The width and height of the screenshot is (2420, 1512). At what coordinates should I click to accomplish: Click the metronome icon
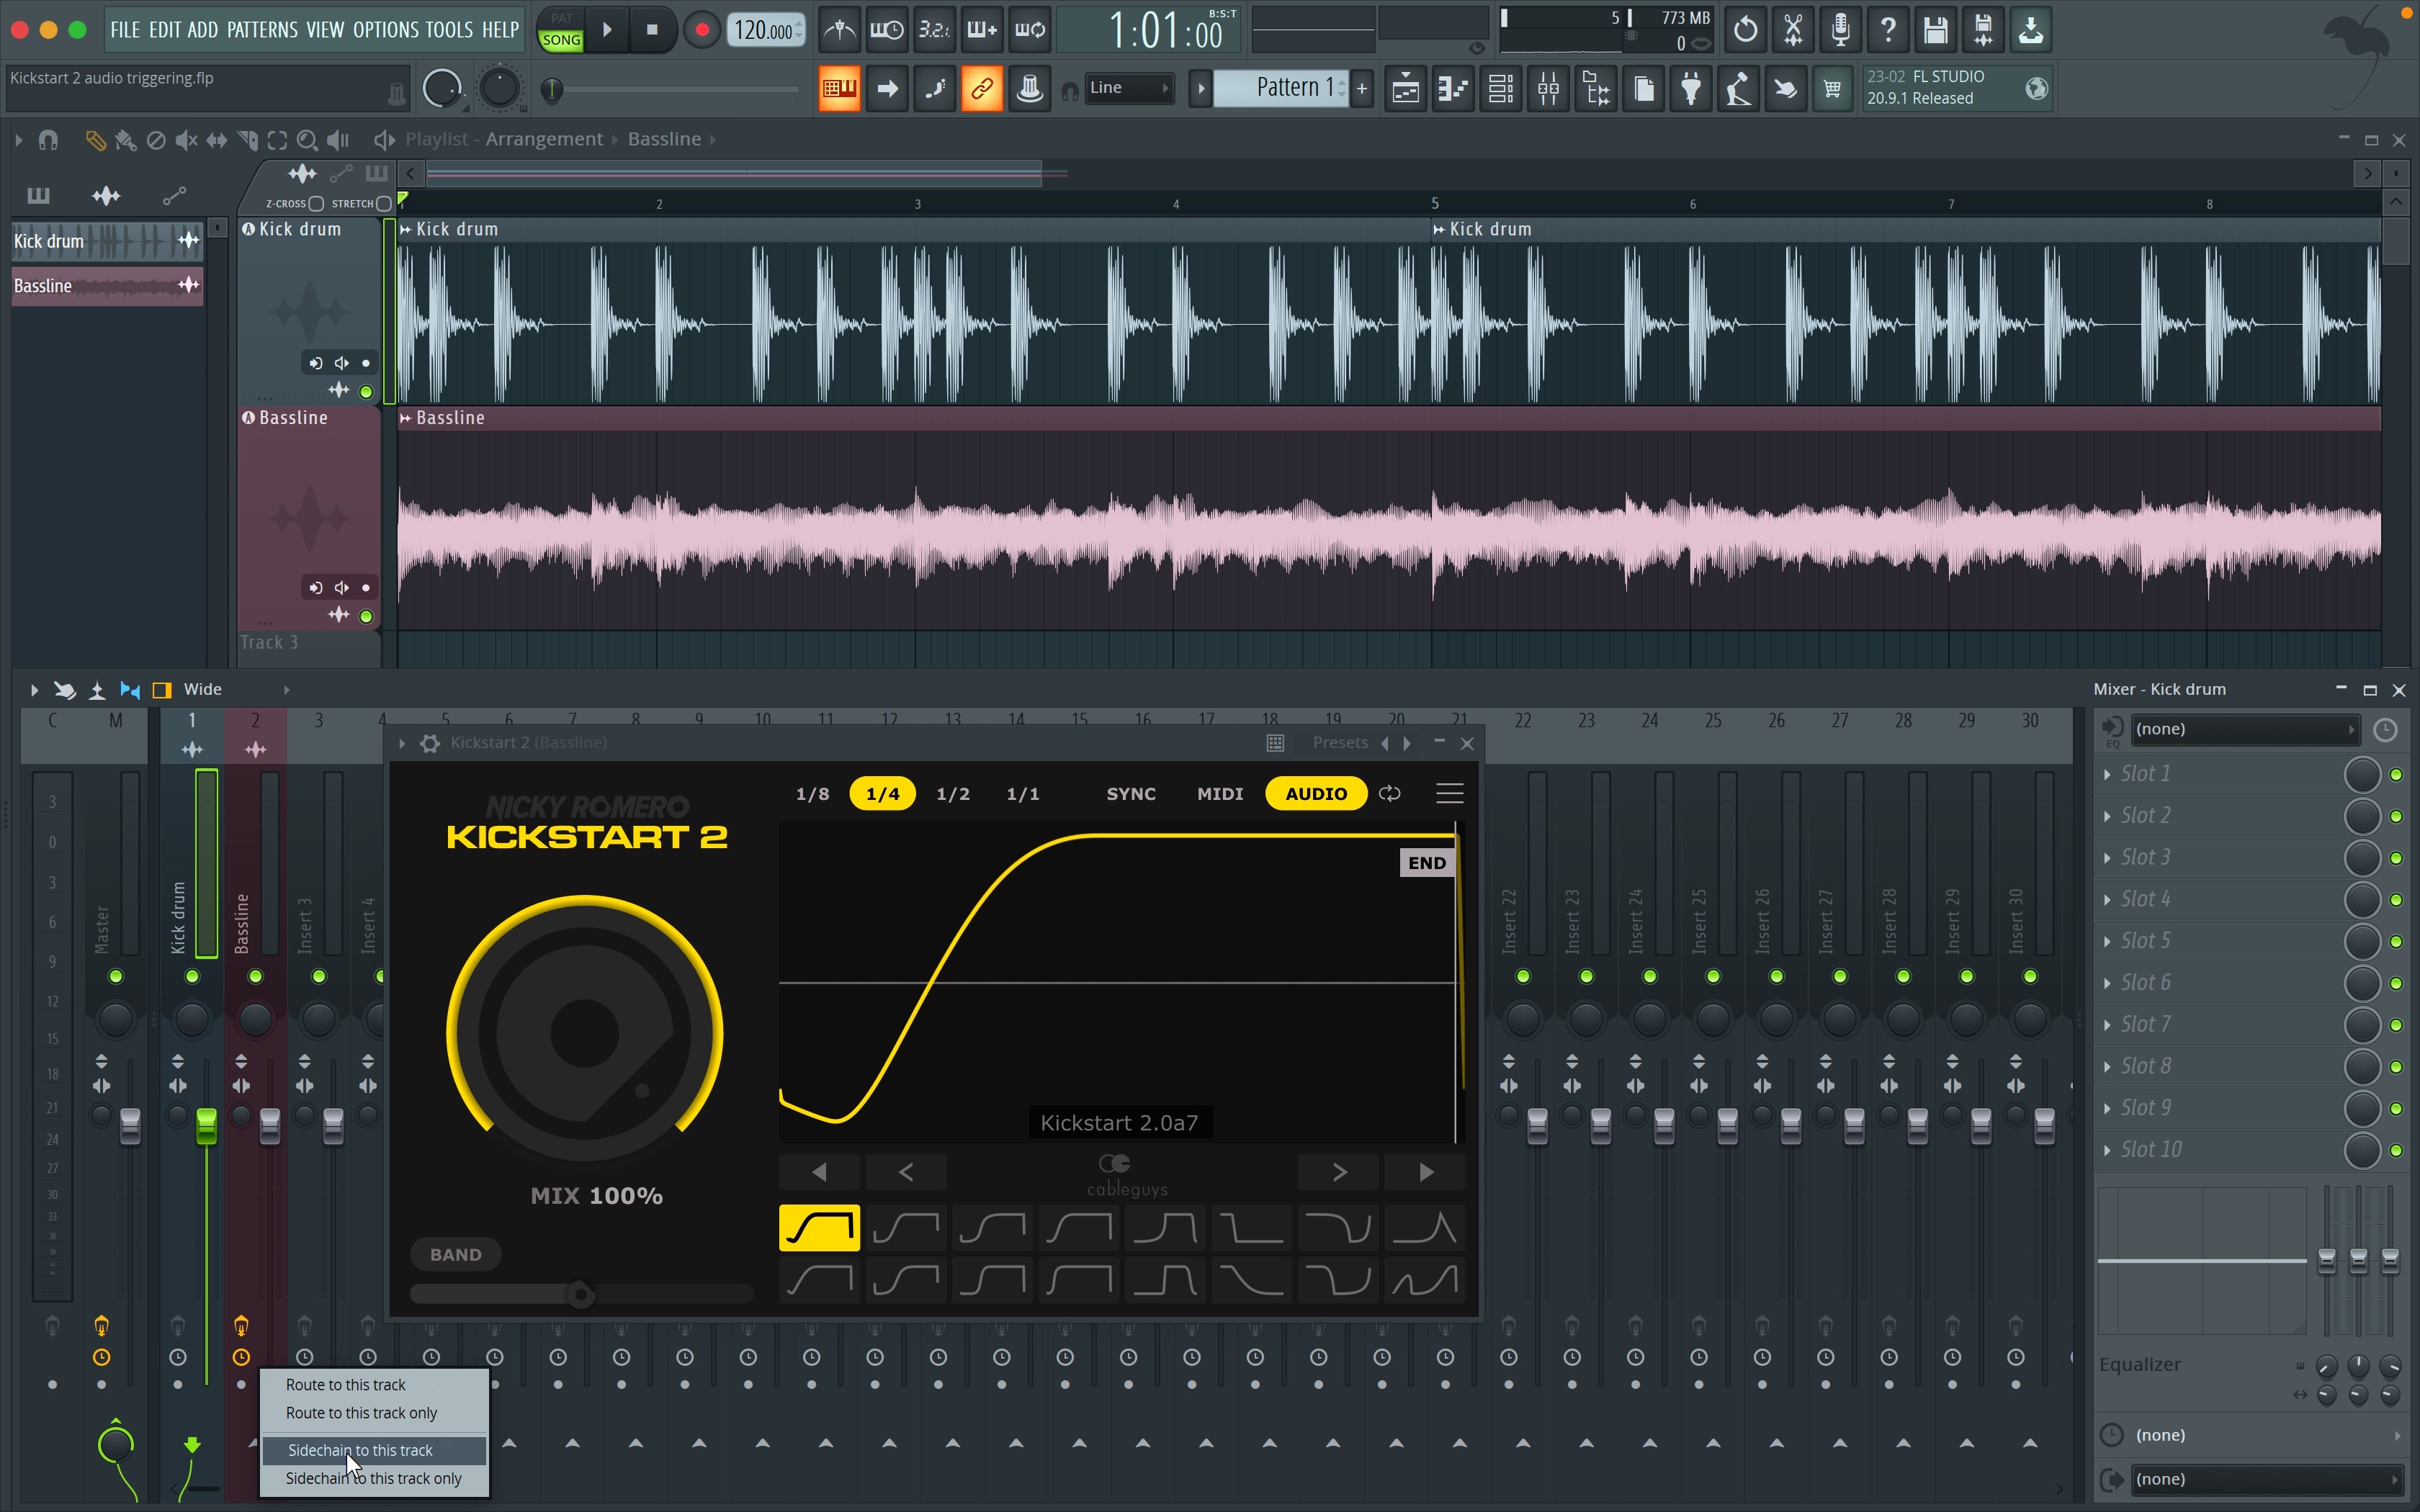(x=839, y=30)
